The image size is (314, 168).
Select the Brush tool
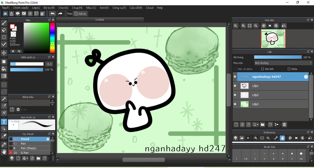4,23
